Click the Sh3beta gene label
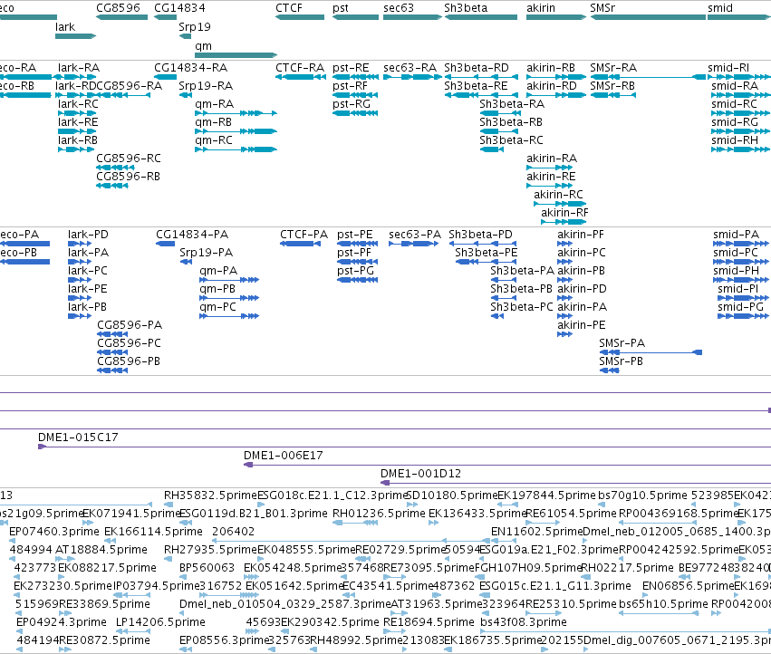771x654 pixels. tap(466, 8)
